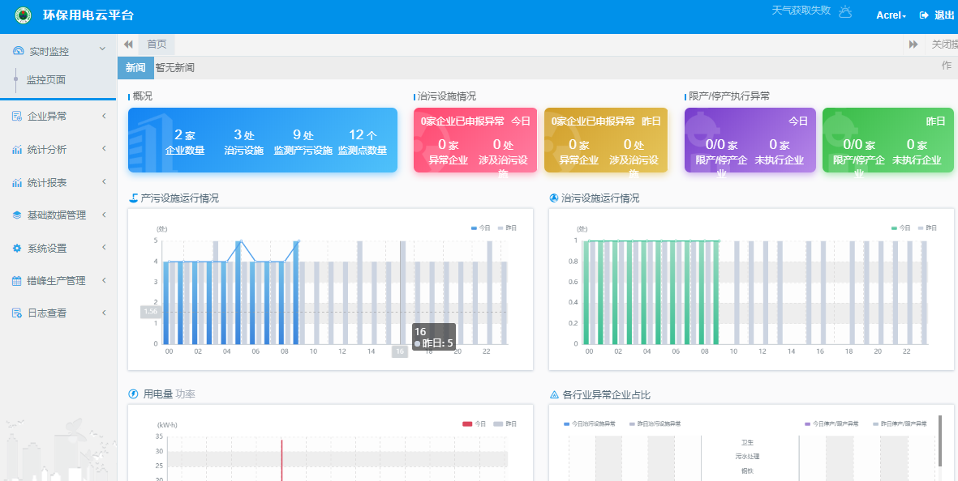Switch to the 功率 tab
The image size is (958, 481).
tap(185, 394)
